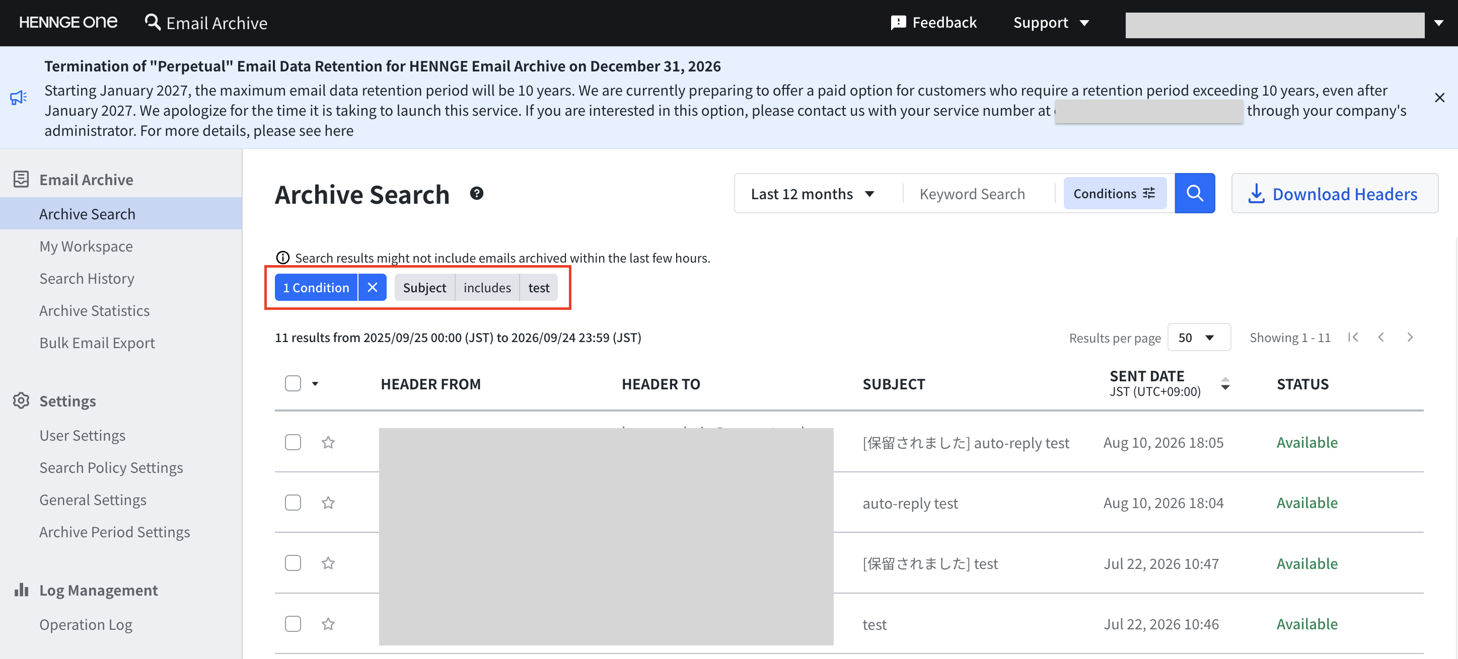
Task: Open the Results per page 50 dropdown
Action: (x=1199, y=337)
